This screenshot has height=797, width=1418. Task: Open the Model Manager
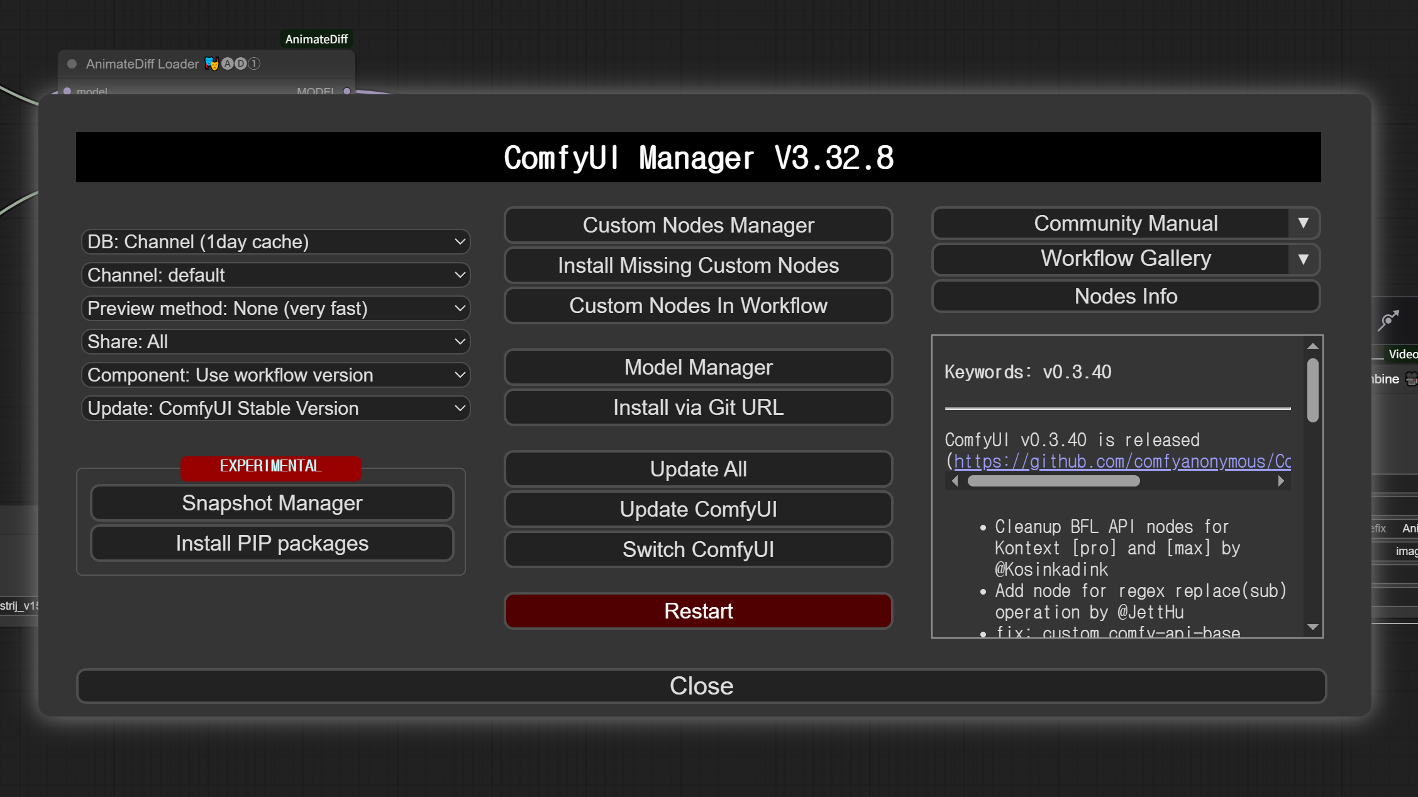pyautogui.click(x=698, y=367)
